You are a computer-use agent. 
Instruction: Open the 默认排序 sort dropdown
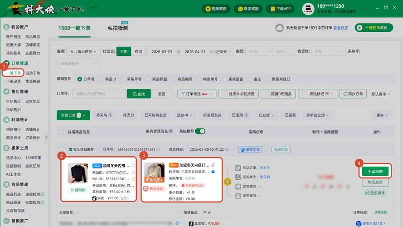pos(381,94)
